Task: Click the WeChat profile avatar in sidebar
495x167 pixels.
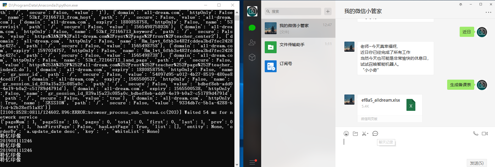Action: 252,11
